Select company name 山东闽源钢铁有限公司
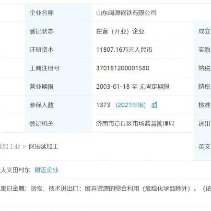The width and height of the screenshot is (211, 211). [126, 13]
